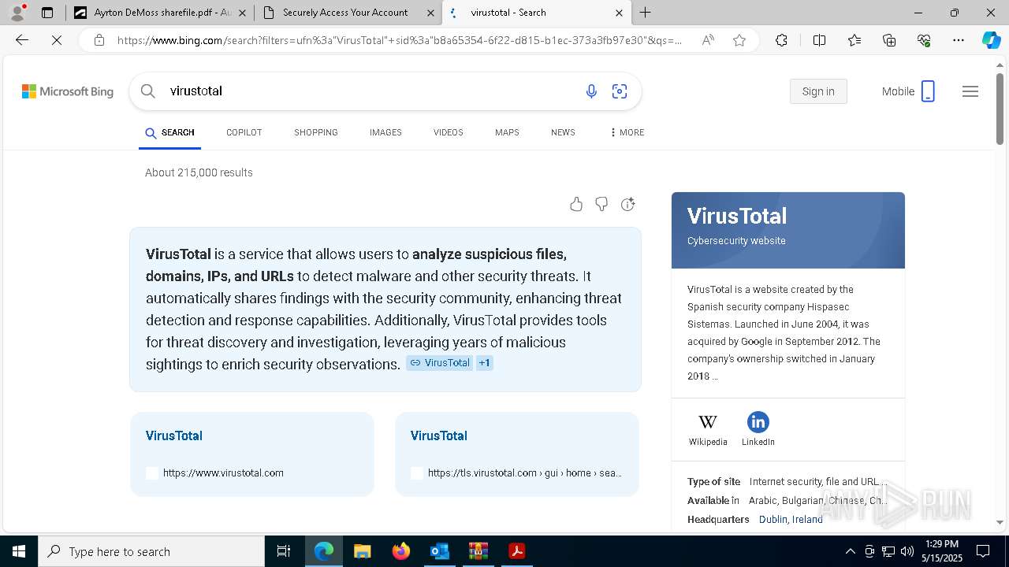Like the answer with thumbs up
Screen dimensions: 1009x567
[576, 205]
